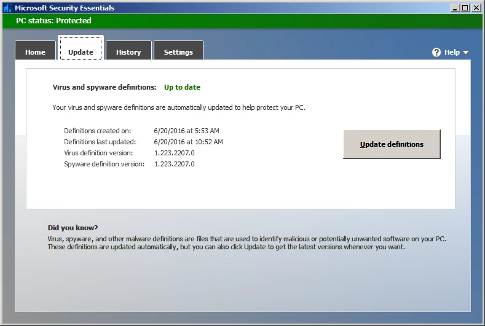The width and height of the screenshot is (485, 326).
Task: Click the '6/20/2016 at 10:52 AM' value
Action: click(x=188, y=142)
